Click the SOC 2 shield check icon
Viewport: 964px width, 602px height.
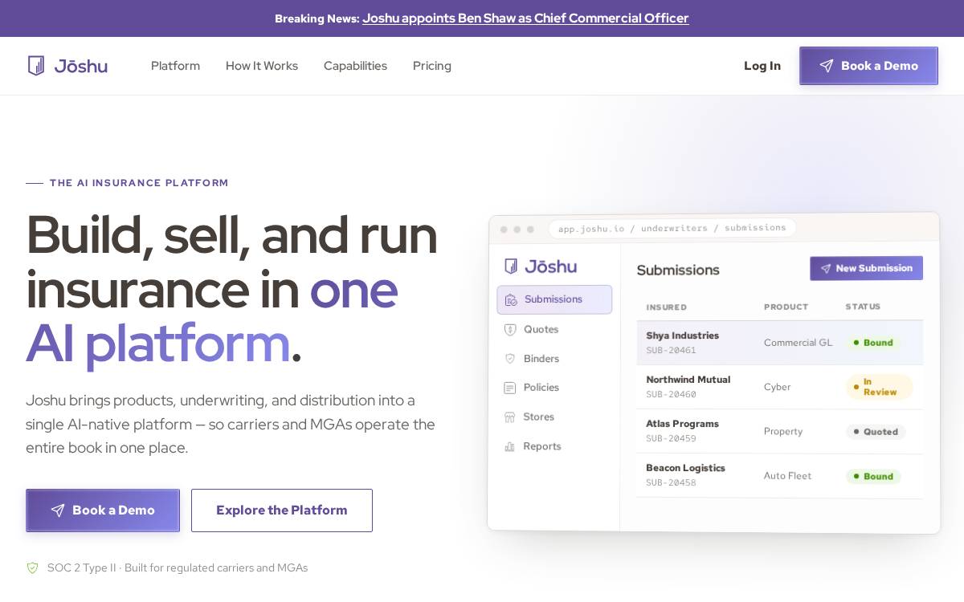click(33, 567)
